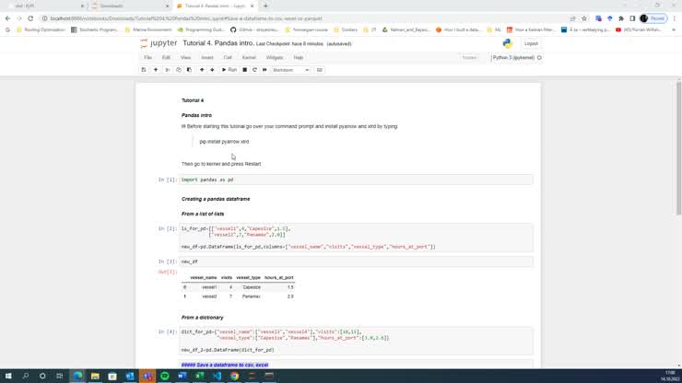Viewport: 682px width, 383px height.
Task: Open the GitHub bookmark in bookmarks bar
Action: tap(254, 30)
